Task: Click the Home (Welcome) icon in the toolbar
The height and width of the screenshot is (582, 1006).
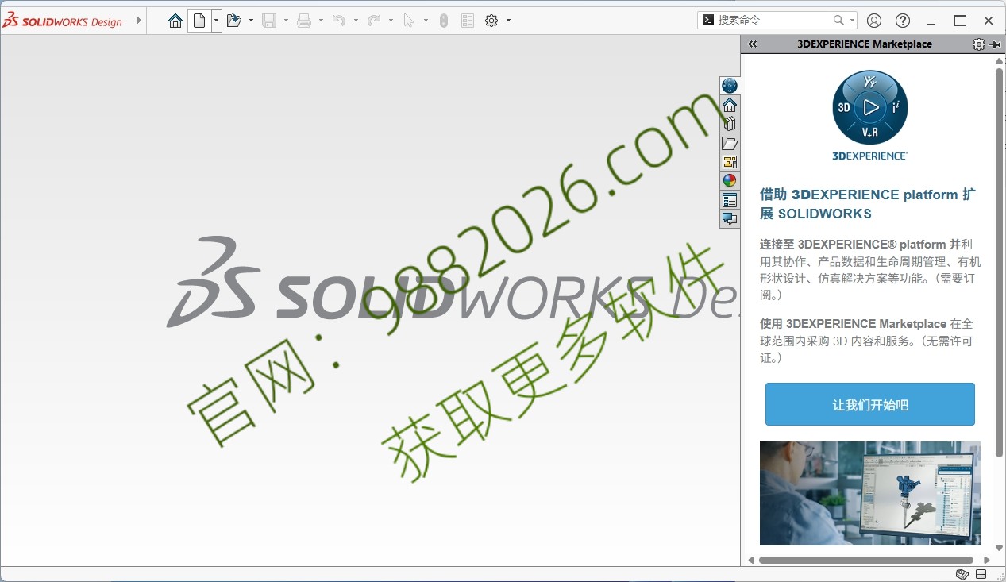Action: (175, 21)
